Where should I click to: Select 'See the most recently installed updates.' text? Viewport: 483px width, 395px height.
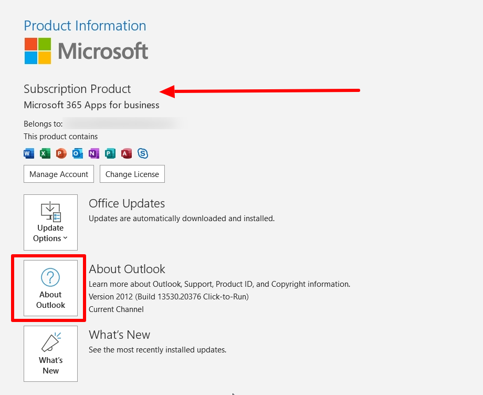tap(157, 350)
